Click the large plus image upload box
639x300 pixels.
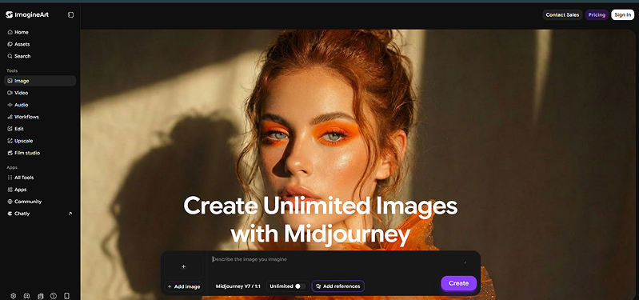point(183,266)
